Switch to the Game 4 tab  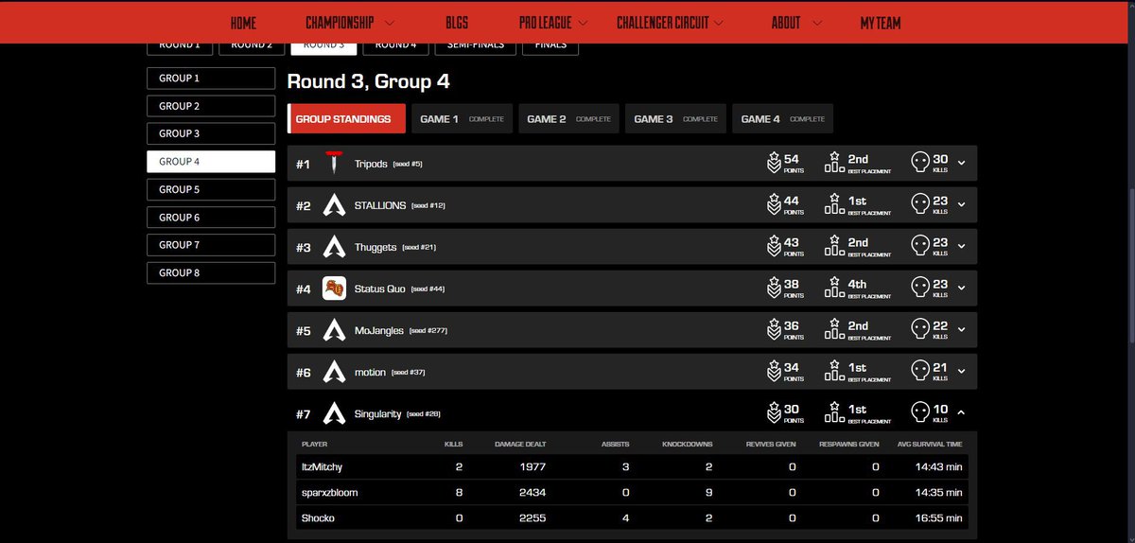(783, 119)
